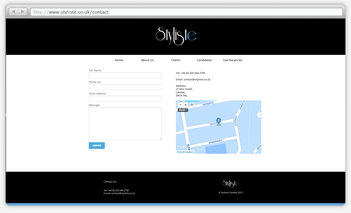Image resolution: width=351 pixels, height=213 pixels.
Task: Click the browser back arrow button
Action: [13, 12]
